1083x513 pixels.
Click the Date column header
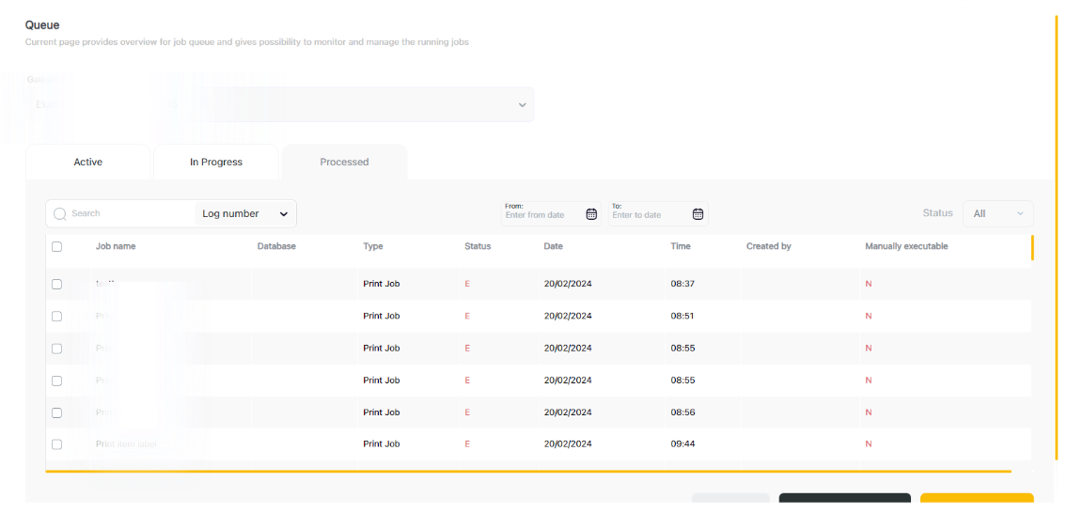[x=553, y=247]
